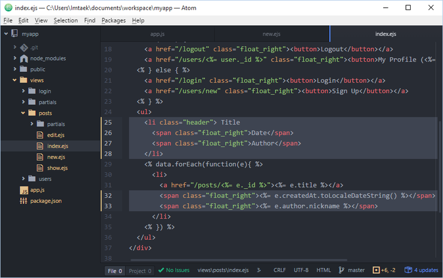Screen dimensions: 443x278
Task: Click the app.js JS file icon
Action: point(24,191)
